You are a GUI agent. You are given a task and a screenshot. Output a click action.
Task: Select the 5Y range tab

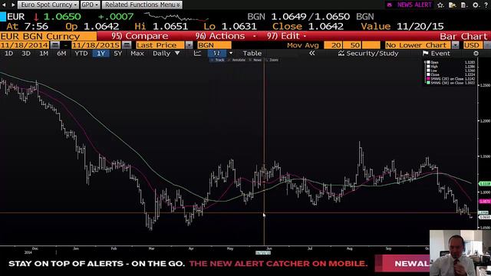tap(117, 53)
